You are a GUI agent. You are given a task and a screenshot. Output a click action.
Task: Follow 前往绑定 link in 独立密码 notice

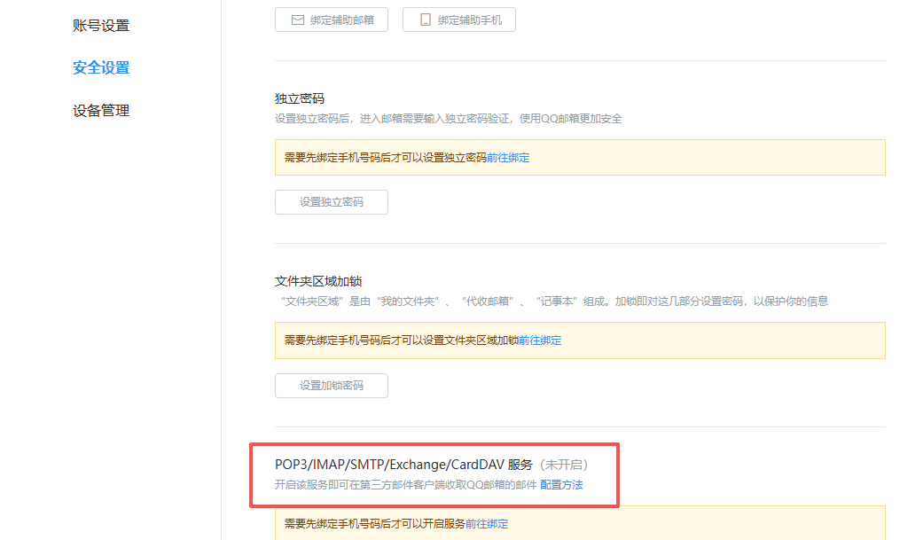[x=508, y=158]
